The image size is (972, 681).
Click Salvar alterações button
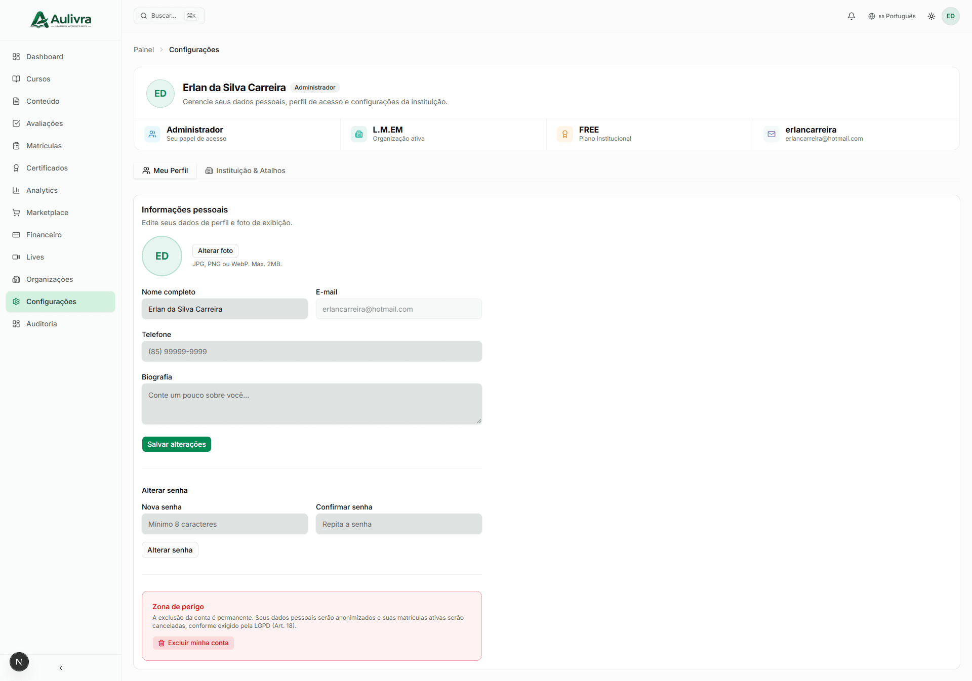click(177, 444)
